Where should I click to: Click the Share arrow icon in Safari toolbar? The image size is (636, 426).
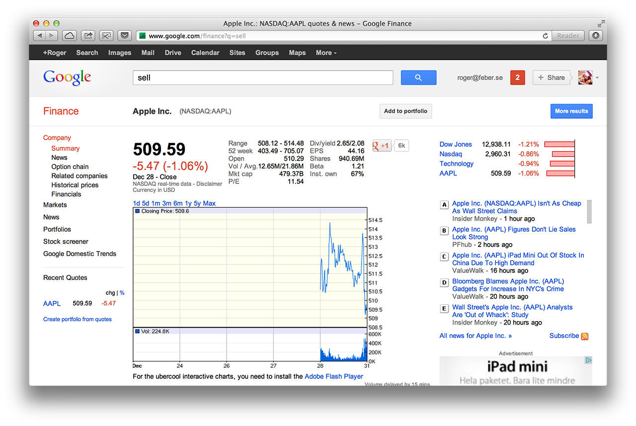[88, 36]
